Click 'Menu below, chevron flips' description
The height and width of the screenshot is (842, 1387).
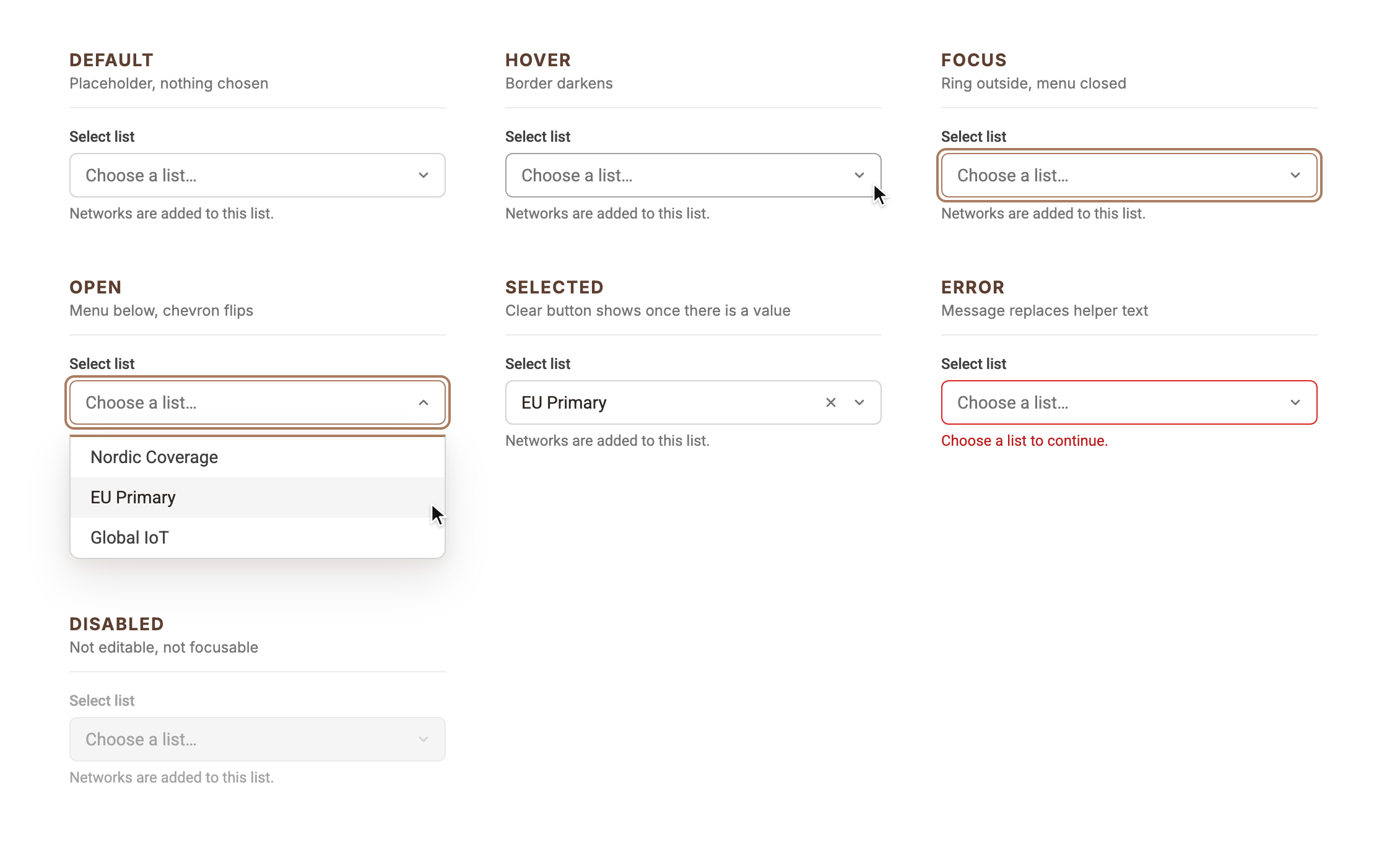point(161,311)
